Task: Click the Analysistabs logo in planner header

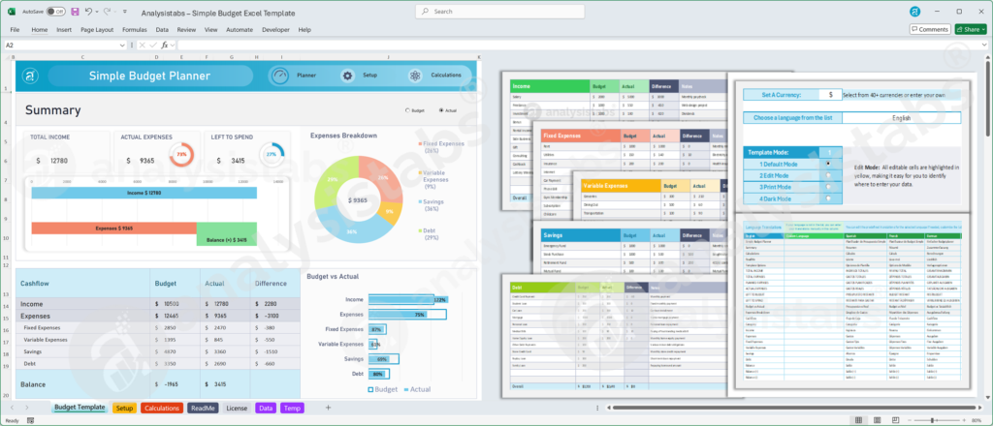Action: coord(32,76)
